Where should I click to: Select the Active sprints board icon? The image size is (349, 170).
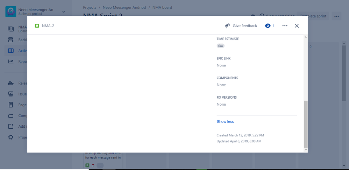(x=11, y=51)
